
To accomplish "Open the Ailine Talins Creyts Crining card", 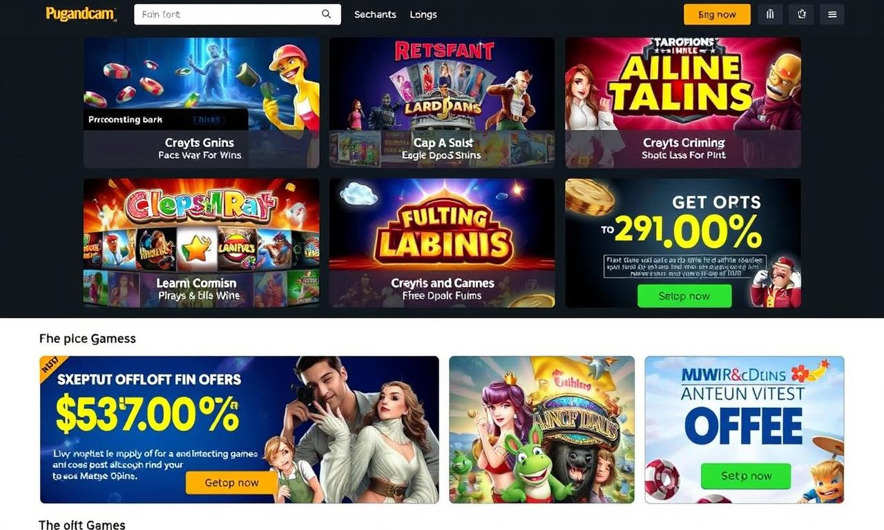I will coord(683,103).
